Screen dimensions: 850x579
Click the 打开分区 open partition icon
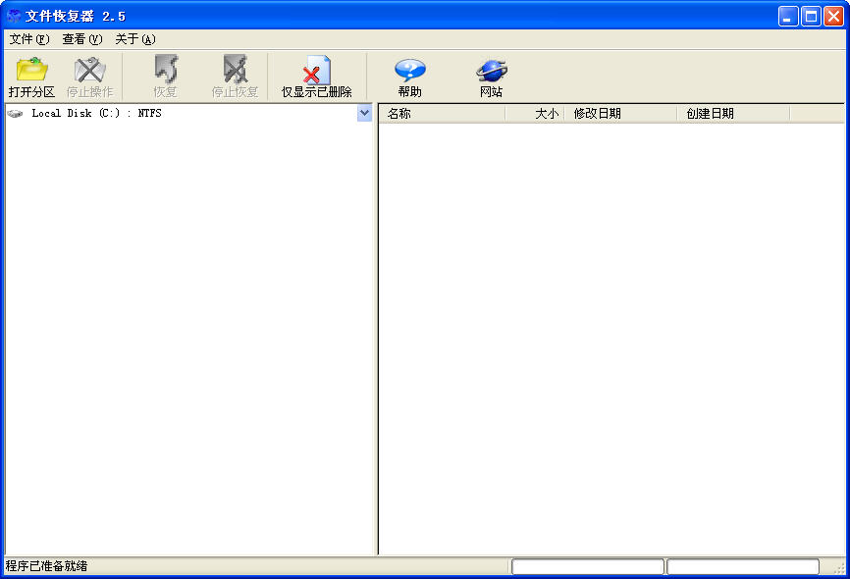click(31, 71)
